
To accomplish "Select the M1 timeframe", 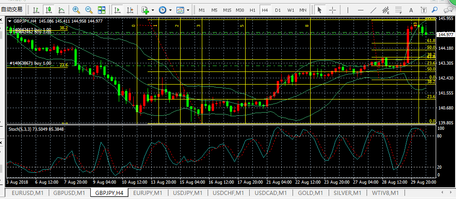I will point(202,10).
